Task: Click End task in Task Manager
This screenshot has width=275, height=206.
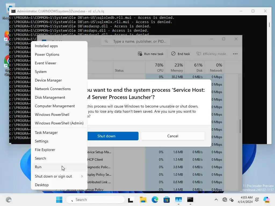Action: tap(181, 54)
